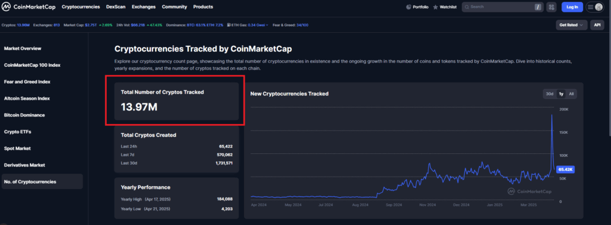This screenshot has height=225, width=611.
Task: Open the DexScan menu
Action: click(x=116, y=7)
